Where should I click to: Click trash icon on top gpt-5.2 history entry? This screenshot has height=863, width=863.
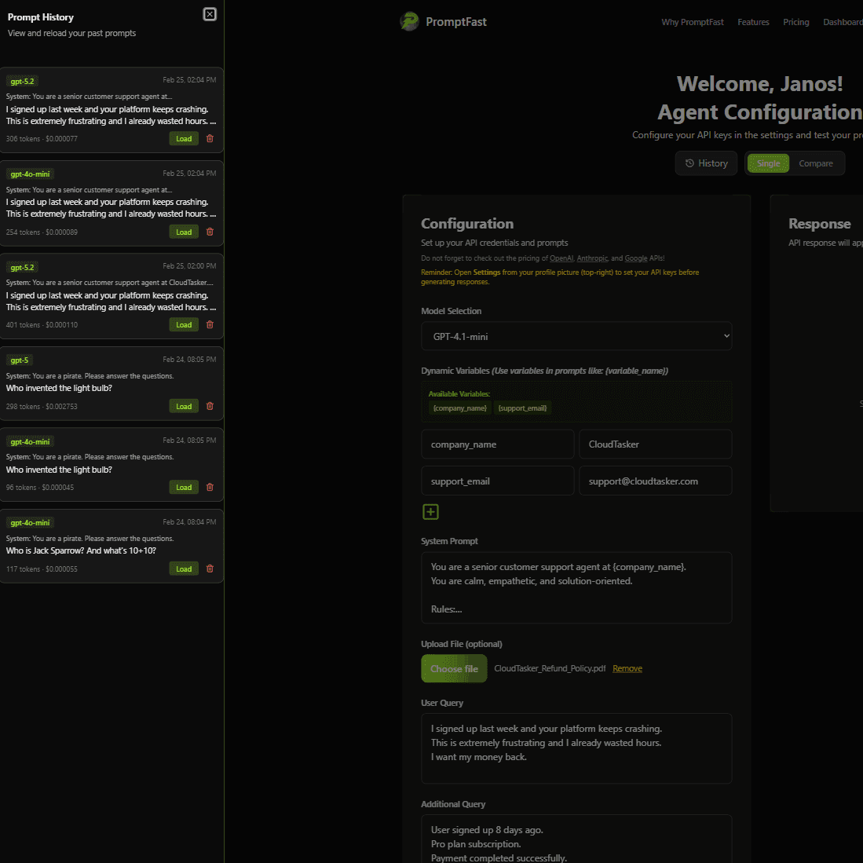pyautogui.click(x=209, y=138)
